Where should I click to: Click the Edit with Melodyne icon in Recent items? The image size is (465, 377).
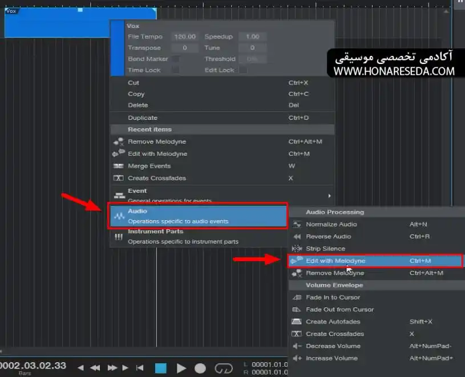(119, 153)
